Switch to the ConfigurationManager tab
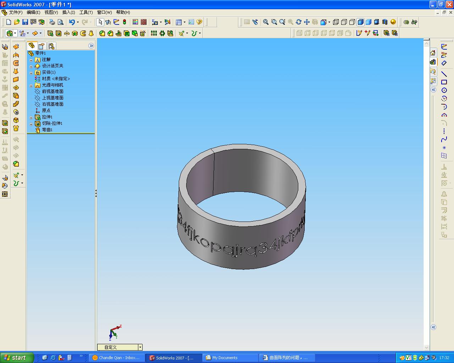Viewport: 454px width, 363px height. coord(51,46)
